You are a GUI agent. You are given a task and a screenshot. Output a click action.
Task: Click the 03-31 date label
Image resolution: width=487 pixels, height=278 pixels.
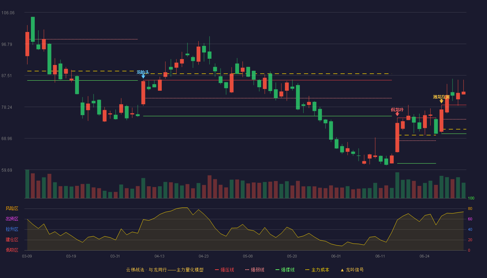[115, 256]
